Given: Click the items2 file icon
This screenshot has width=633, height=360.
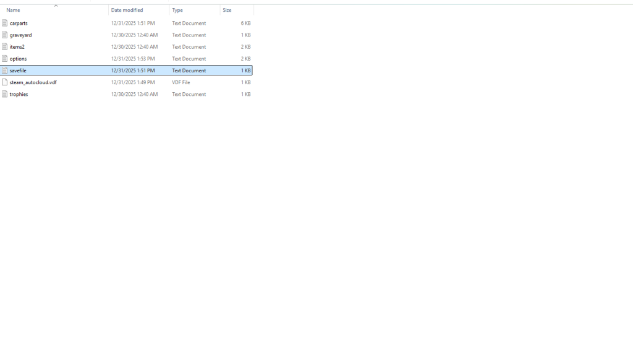Looking at the screenshot, I should pos(5,46).
